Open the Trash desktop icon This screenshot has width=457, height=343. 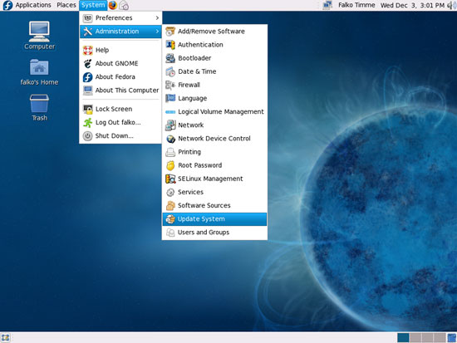tap(39, 107)
